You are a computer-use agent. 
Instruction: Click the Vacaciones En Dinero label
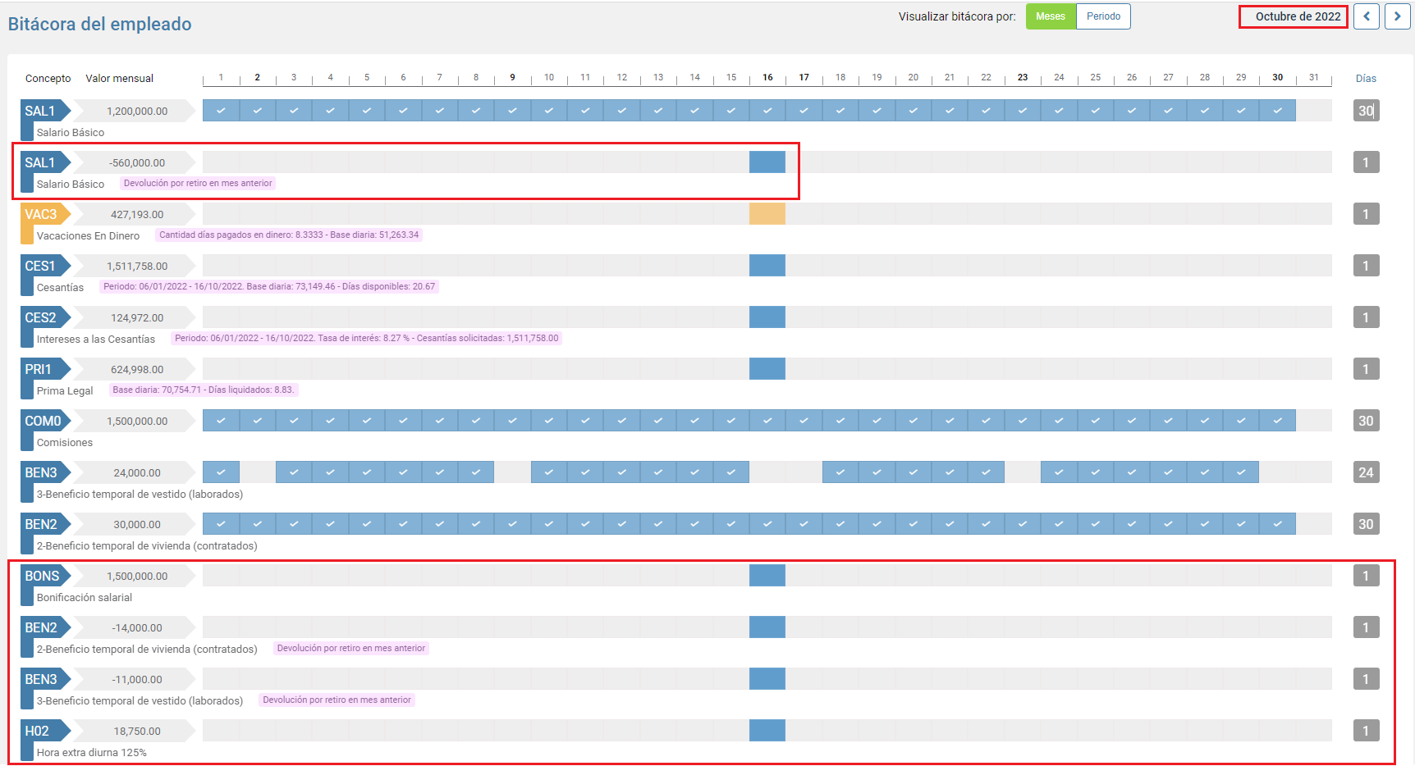(88, 235)
